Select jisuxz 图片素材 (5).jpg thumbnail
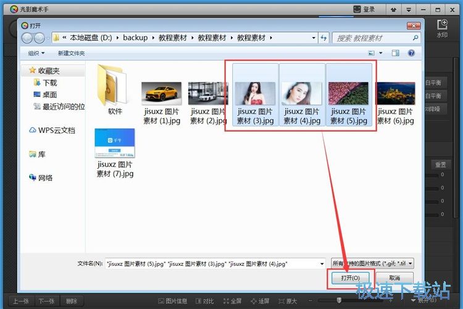This screenshot has width=463, height=309. click(x=349, y=95)
